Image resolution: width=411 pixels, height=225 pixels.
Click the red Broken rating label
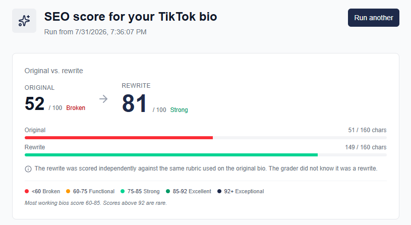[76, 108]
